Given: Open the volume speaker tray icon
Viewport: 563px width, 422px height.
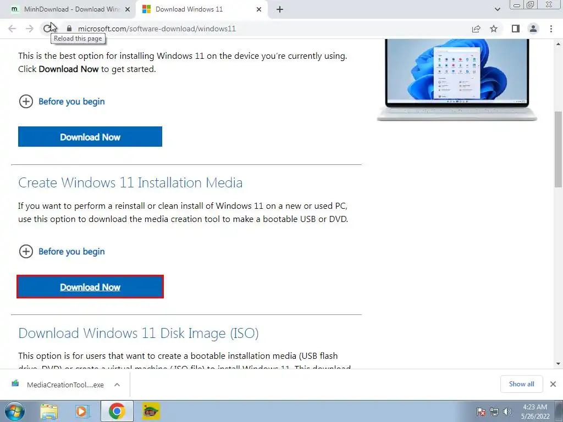Looking at the screenshot, I should click(507, 411).
